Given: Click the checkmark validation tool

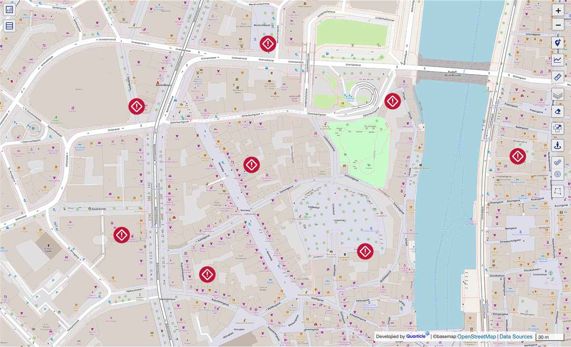Looking at the screenshot, I should [x=559, y=161].
